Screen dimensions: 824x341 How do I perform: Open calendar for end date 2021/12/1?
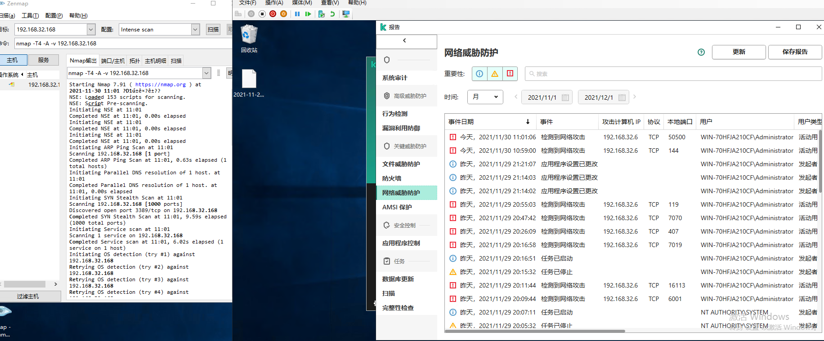point(622,97)
